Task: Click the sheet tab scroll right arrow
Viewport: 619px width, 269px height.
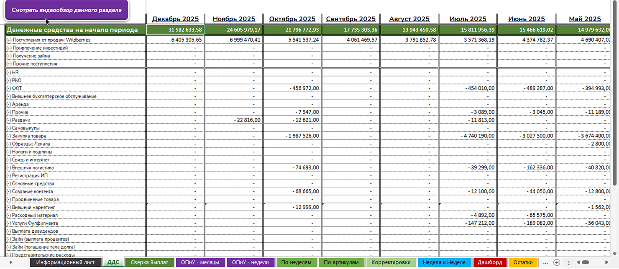Action: 11,262
